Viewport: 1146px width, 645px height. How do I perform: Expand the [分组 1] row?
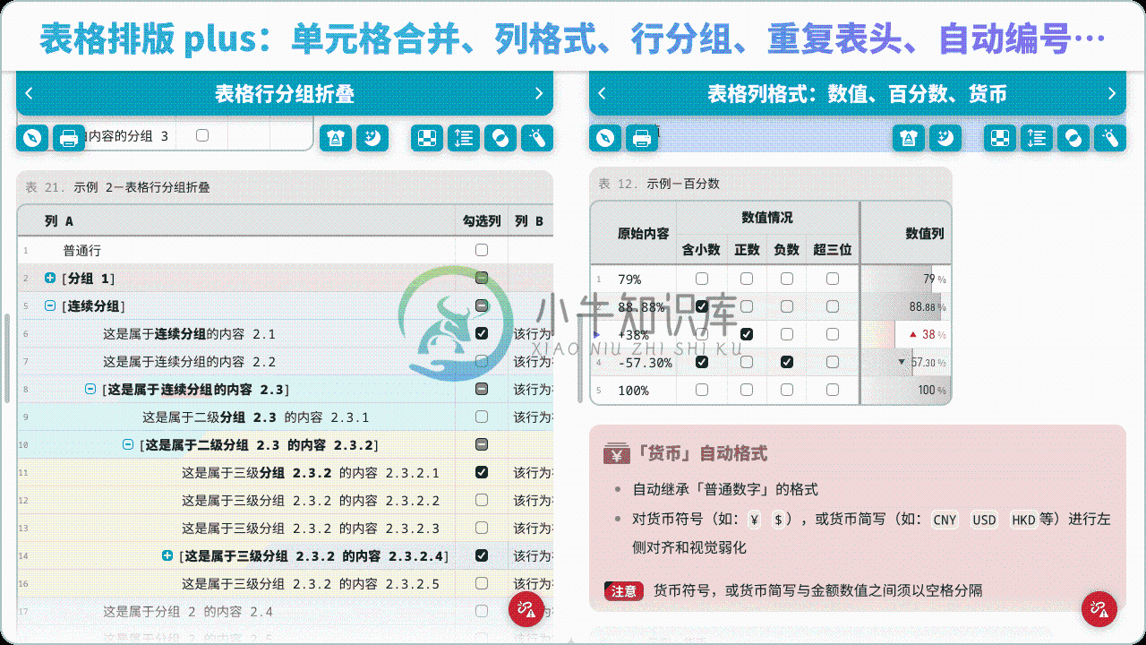[x=50, y=278]
